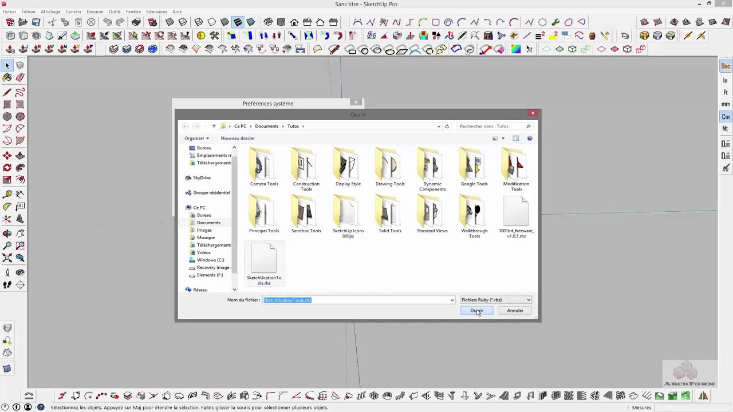
Task: Click the Undo arrow icon
Action: tap(107, 22)
